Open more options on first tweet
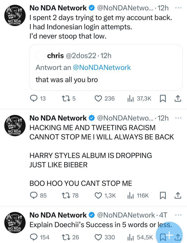 coord(178,8)
